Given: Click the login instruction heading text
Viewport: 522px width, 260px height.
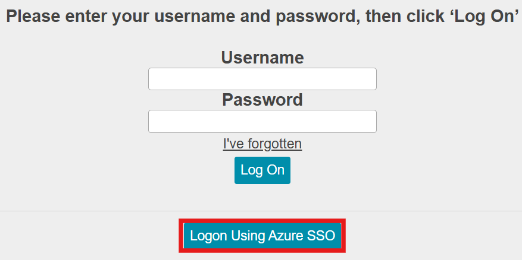Looking at the screenshot, I should click(x=262, y=17).
